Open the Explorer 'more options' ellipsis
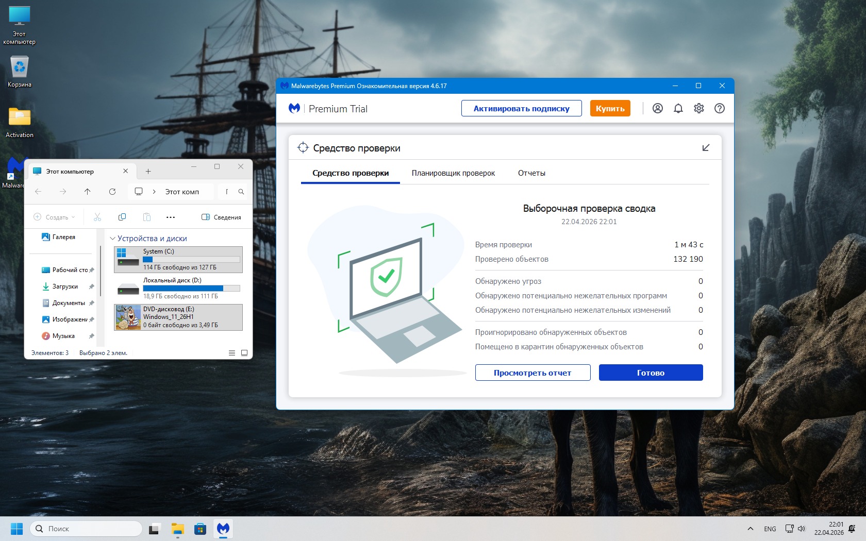The width and height of the screenshot is (866, 541). (171, 217)
